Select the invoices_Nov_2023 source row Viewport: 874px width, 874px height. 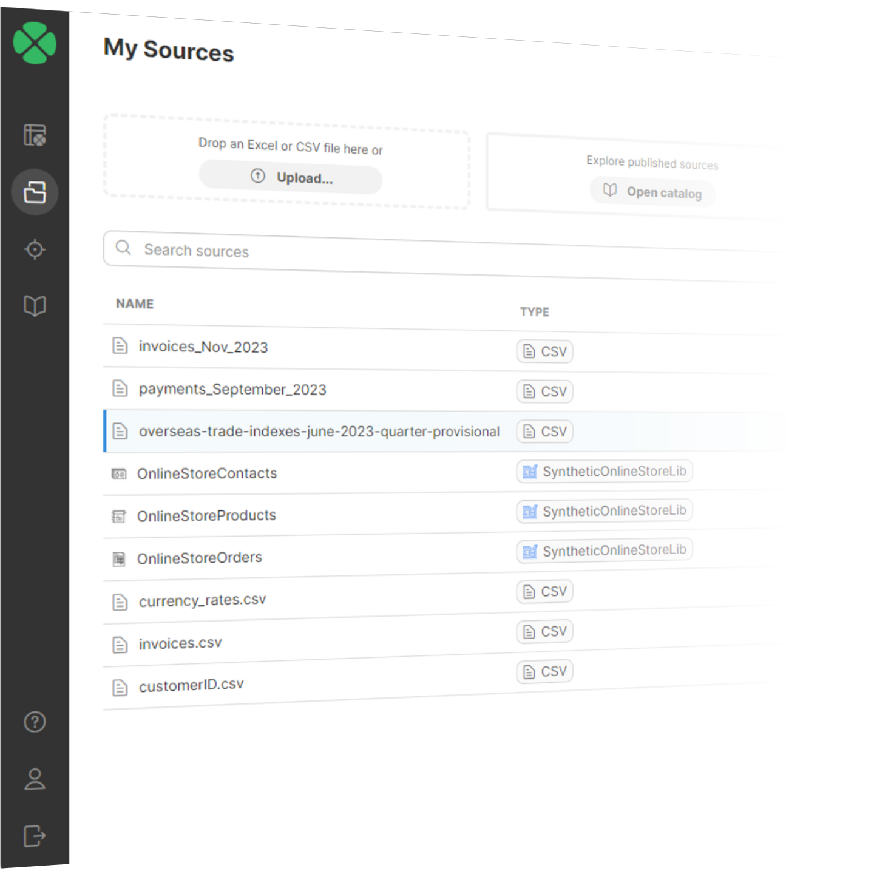tap(203, 347)
